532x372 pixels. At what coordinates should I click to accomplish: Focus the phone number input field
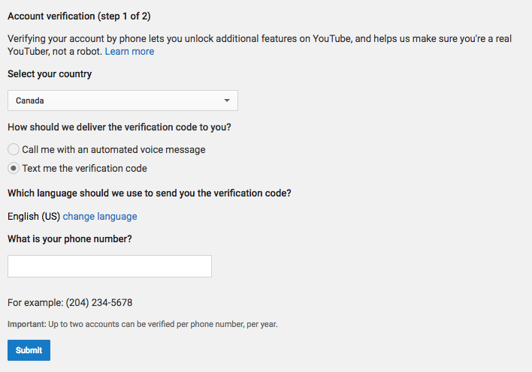[x=110, y=266]
